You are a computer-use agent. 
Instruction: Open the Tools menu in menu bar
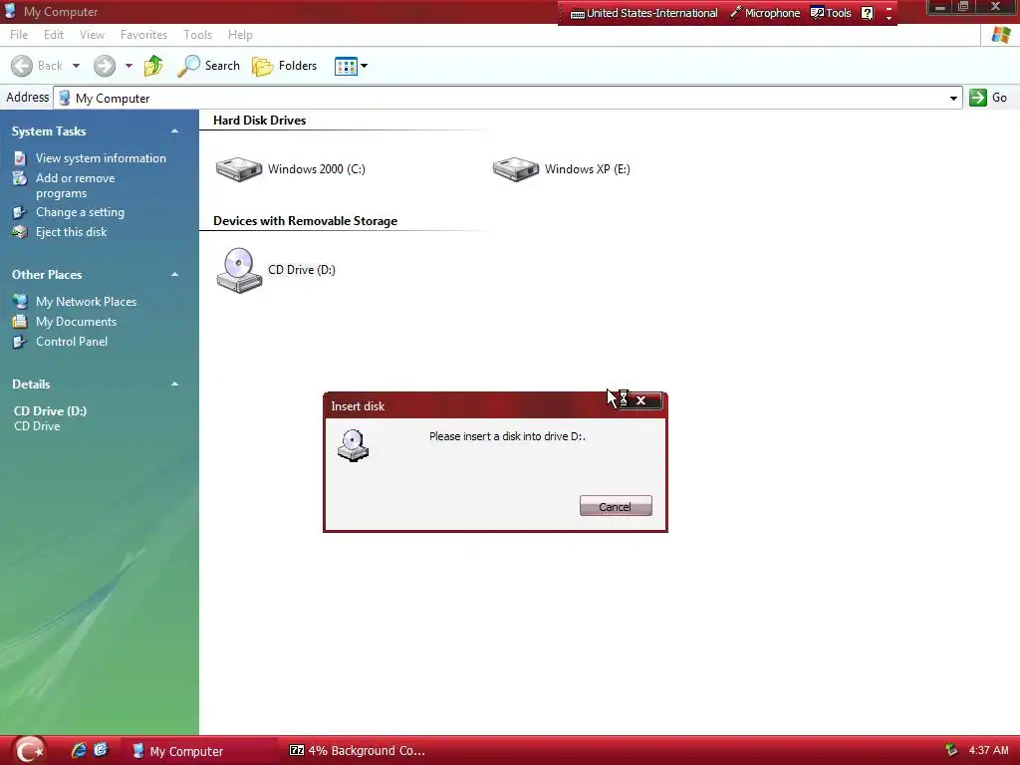click(x=198, y=35)
